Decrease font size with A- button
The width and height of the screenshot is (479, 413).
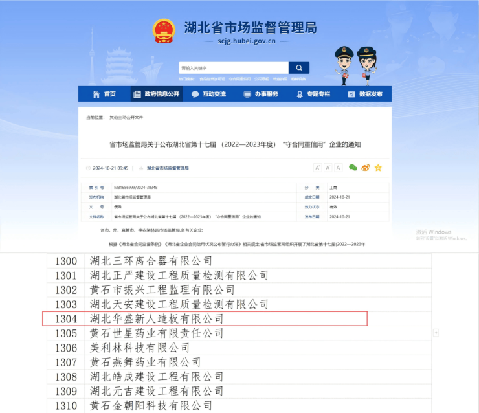click(328, 168)
